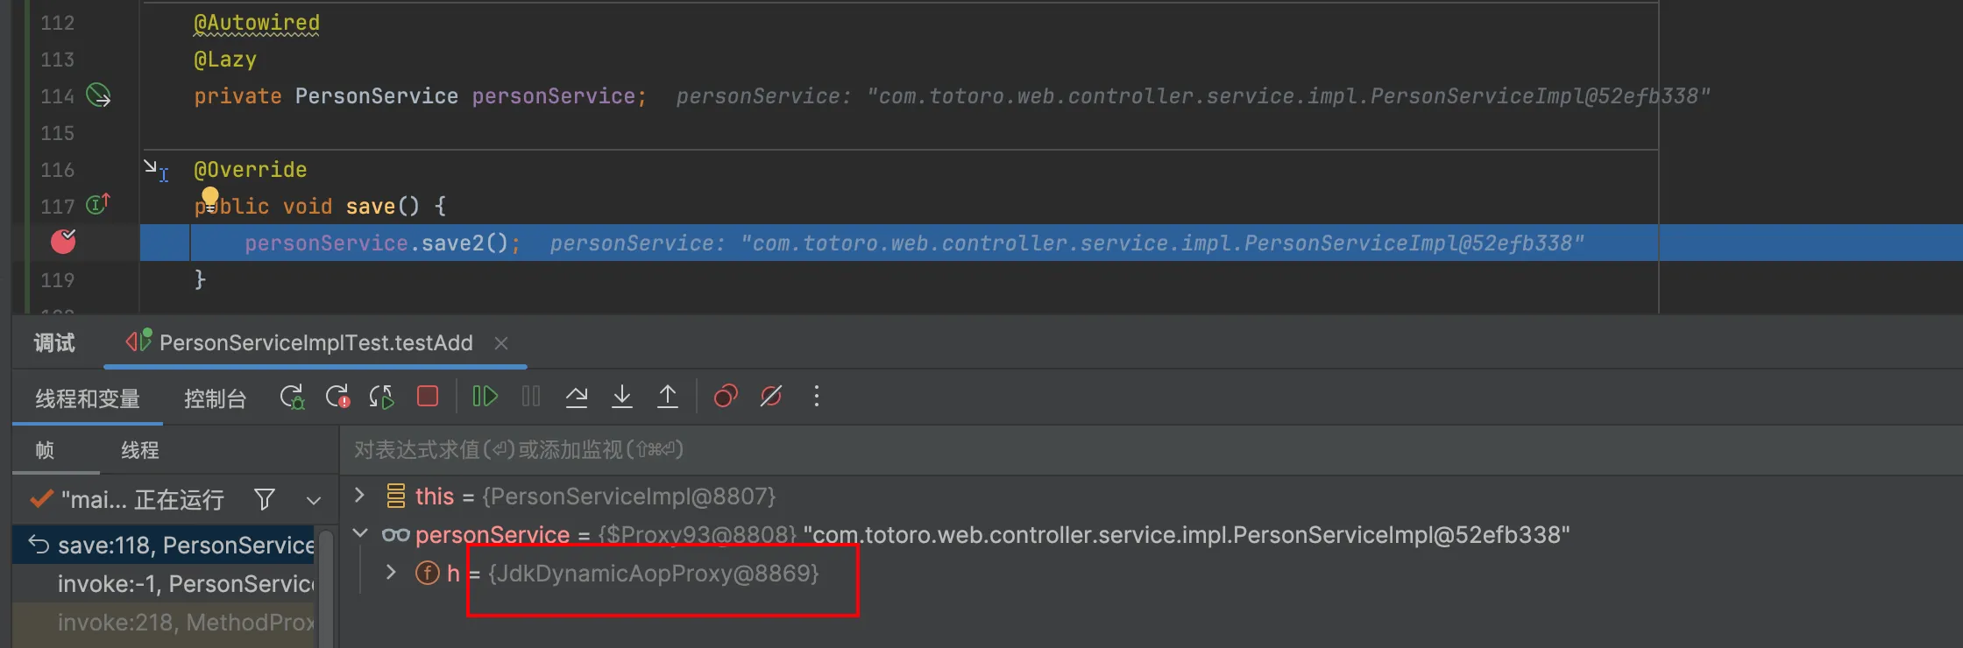Select the 线程 threads tab
Image resolution: width=1963 pixels, height=648 pixels.
click(x=140, y=450)
